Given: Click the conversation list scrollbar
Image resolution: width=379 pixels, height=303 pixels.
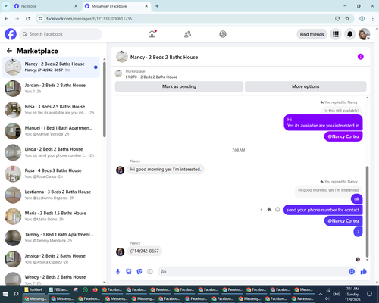Looking at the screenshot, I should click(x=105, y=100).
